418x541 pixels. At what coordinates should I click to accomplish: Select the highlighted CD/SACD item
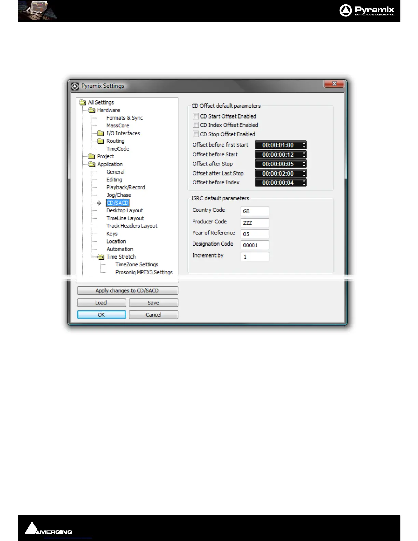coord(117,203)
